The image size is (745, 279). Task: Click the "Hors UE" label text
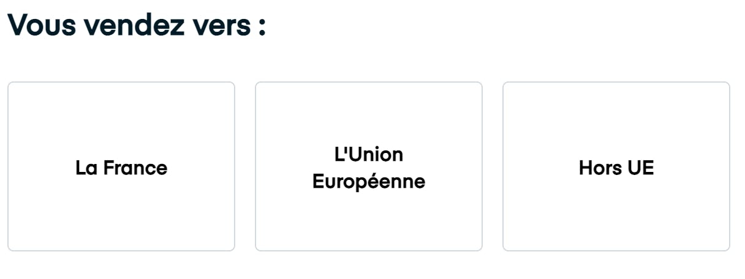616,168
